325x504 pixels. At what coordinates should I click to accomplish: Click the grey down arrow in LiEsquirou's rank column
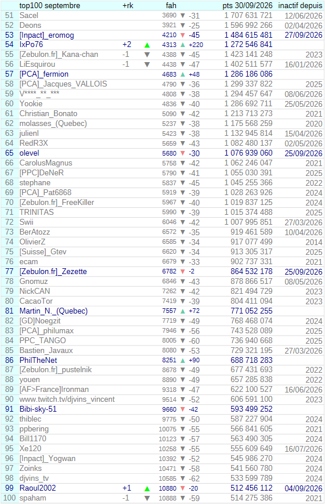point(147,64)
